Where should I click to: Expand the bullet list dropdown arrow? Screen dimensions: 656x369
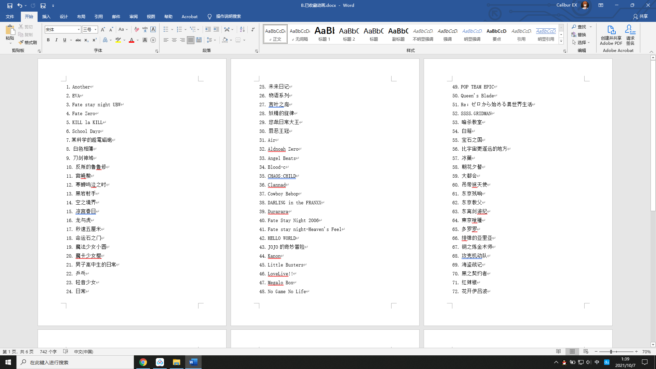[172, 30]
